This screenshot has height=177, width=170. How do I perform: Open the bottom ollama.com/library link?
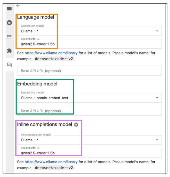pyautogui.click(x=51, y=162)
